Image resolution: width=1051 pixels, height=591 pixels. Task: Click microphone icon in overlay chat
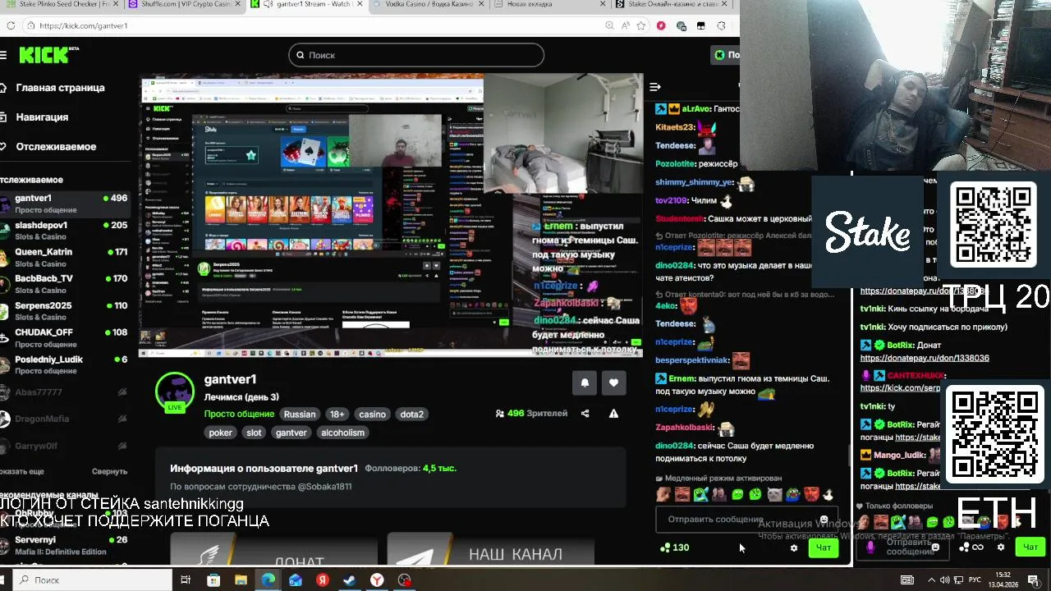coord(870,547)
